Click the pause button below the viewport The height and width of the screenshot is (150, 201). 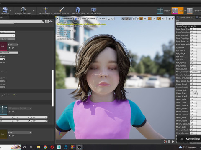click(169, 142)
